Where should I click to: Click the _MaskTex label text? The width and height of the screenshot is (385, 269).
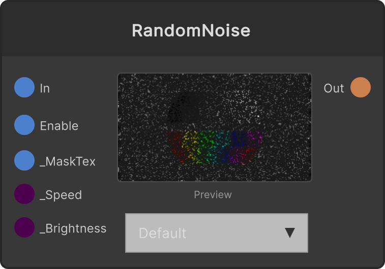click(68, 161)
